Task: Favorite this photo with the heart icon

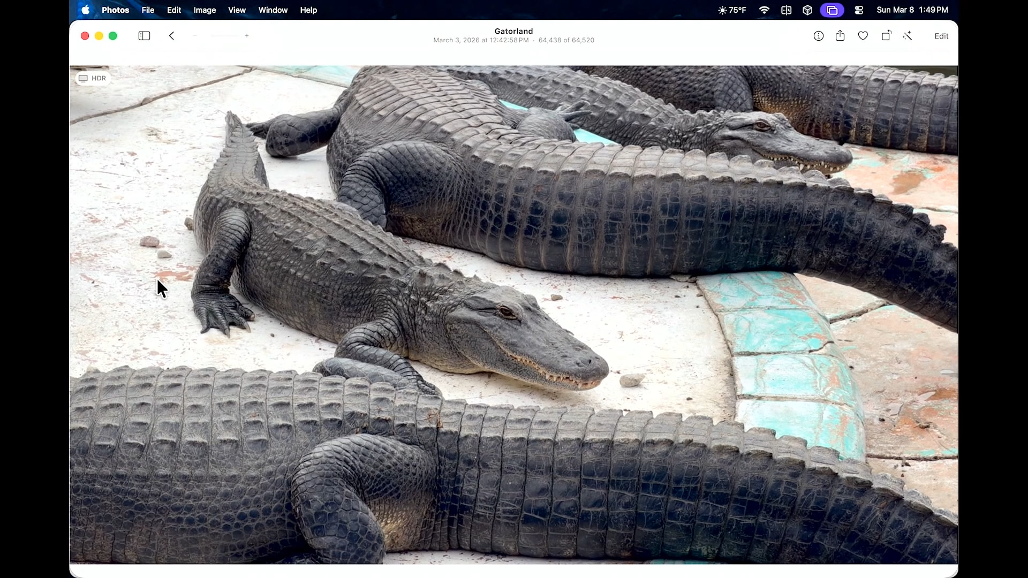Action: click(863, 36)
